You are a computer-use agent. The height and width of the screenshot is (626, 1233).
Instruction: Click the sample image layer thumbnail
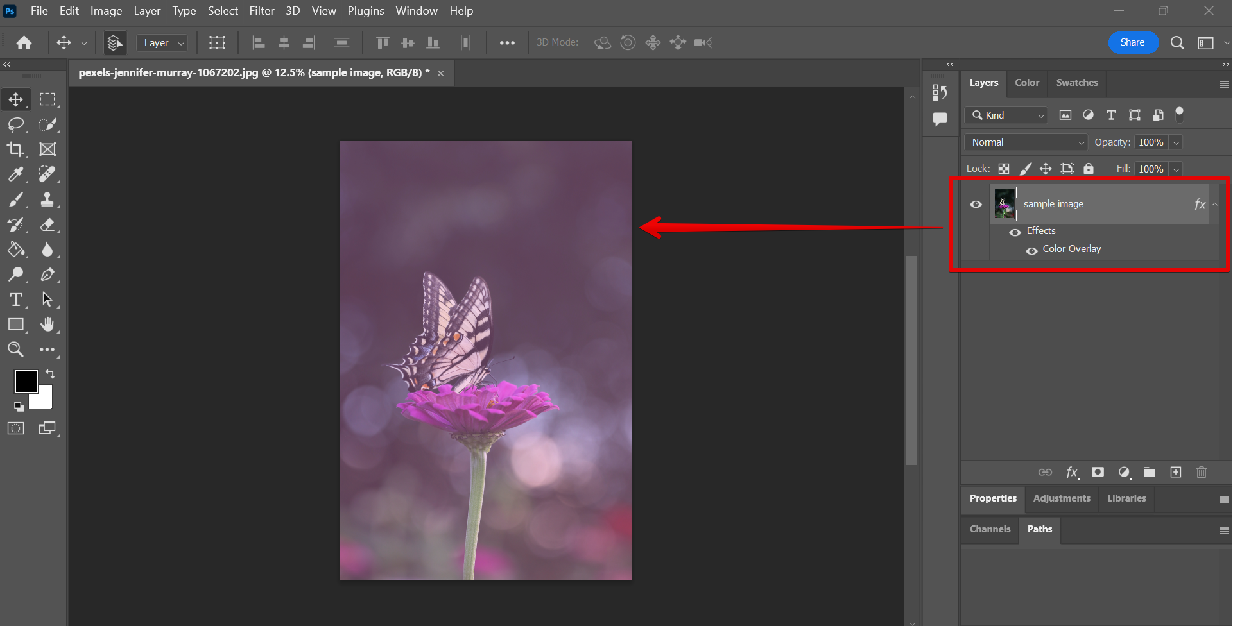point(1004,204)
